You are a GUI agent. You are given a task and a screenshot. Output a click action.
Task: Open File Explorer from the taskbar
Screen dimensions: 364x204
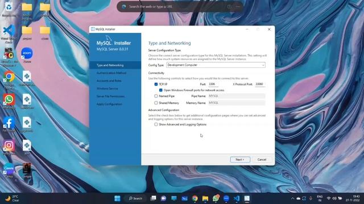pos(205,198)
